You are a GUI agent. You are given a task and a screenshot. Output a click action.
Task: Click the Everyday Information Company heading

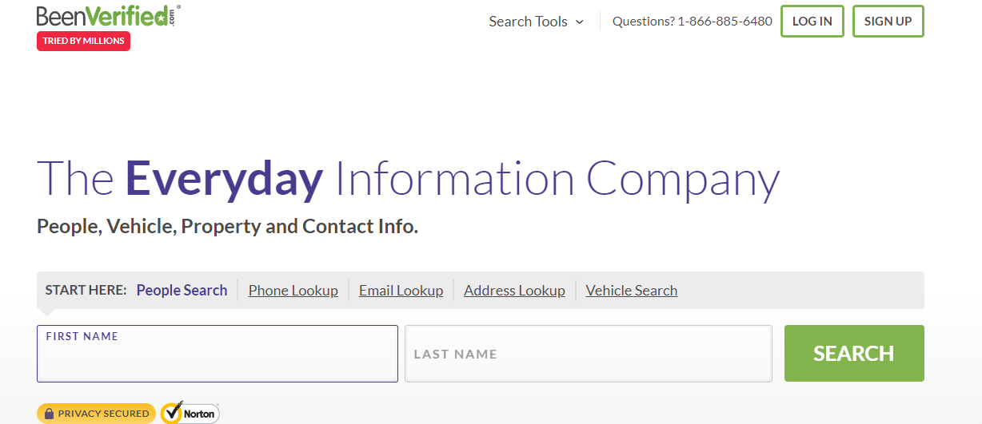point(408,179)
